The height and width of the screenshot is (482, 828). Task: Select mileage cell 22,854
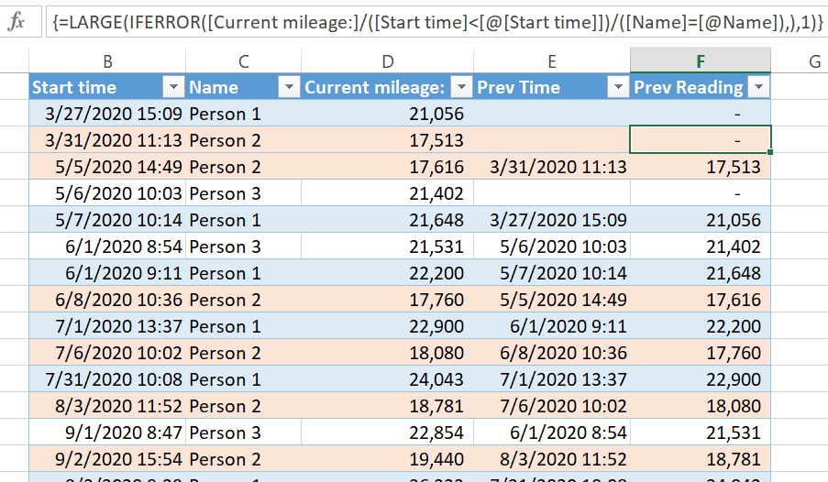tap(388, 433)
